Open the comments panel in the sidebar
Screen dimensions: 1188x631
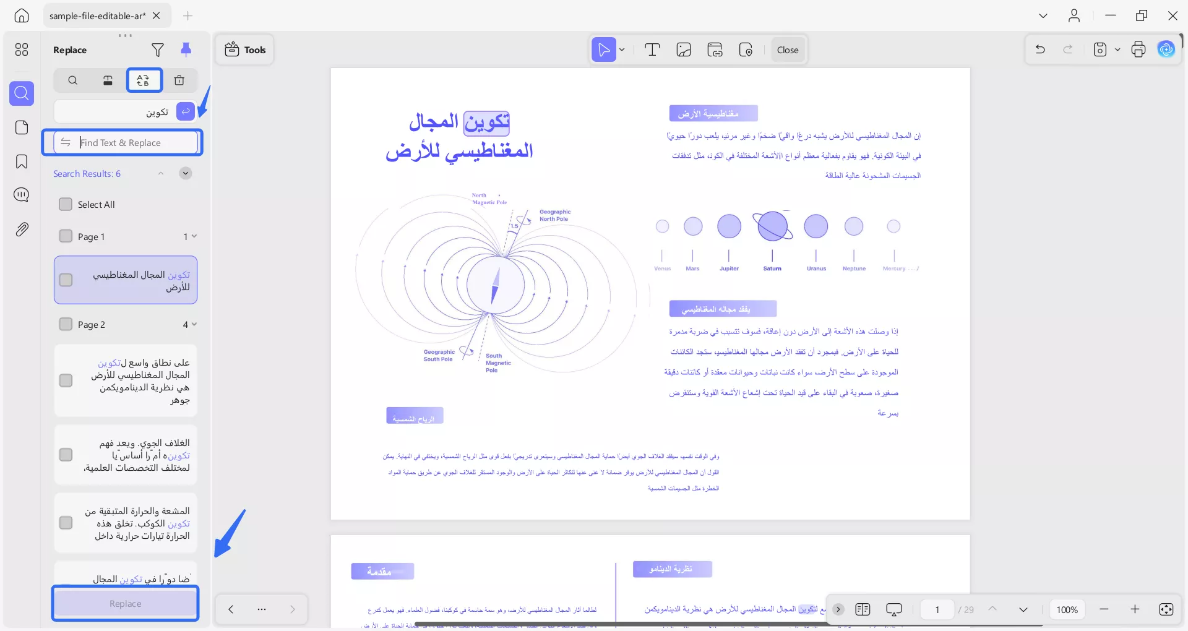(22, 194)
